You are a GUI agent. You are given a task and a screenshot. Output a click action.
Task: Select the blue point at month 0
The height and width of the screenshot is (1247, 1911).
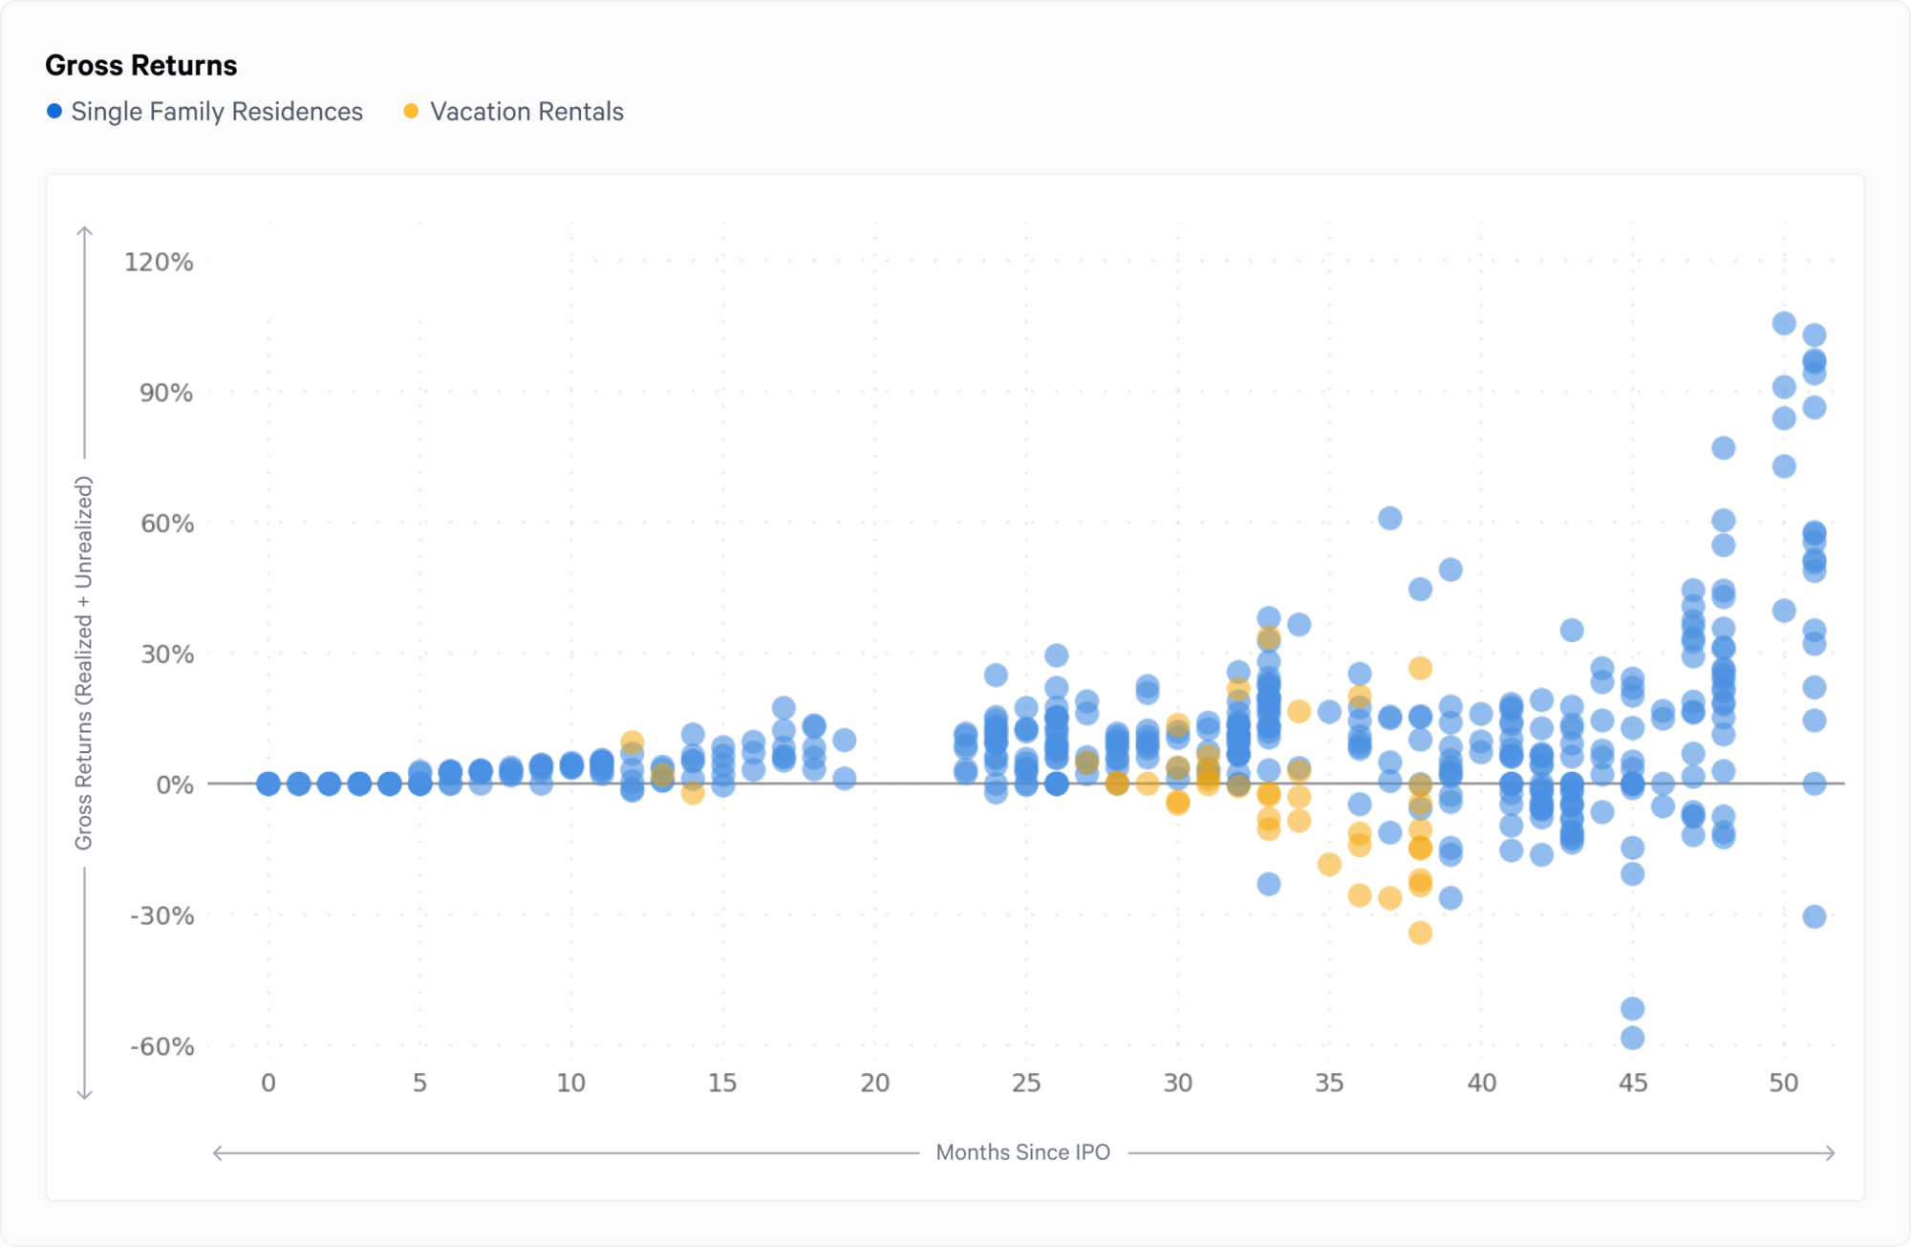[x=268, y=784]
